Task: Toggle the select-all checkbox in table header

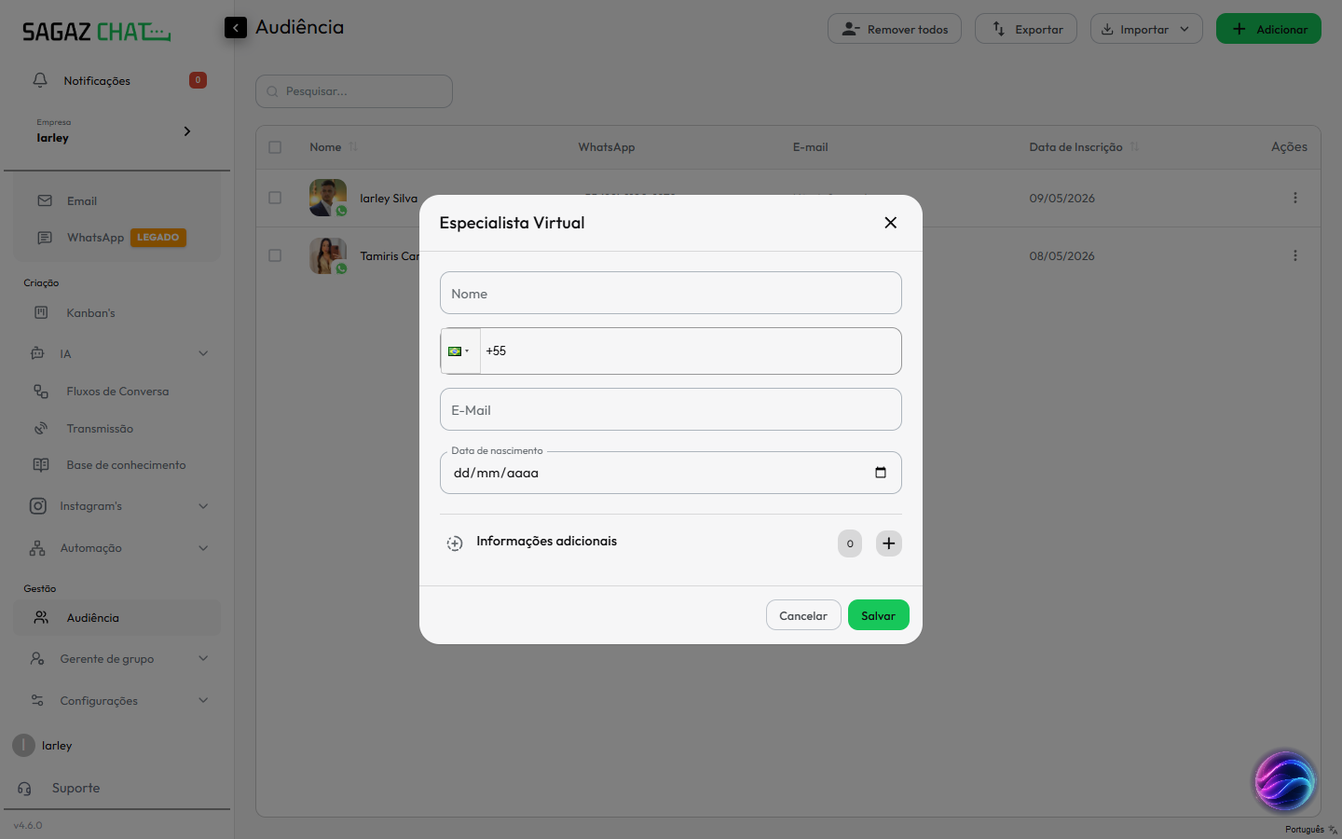Action: 275,147
